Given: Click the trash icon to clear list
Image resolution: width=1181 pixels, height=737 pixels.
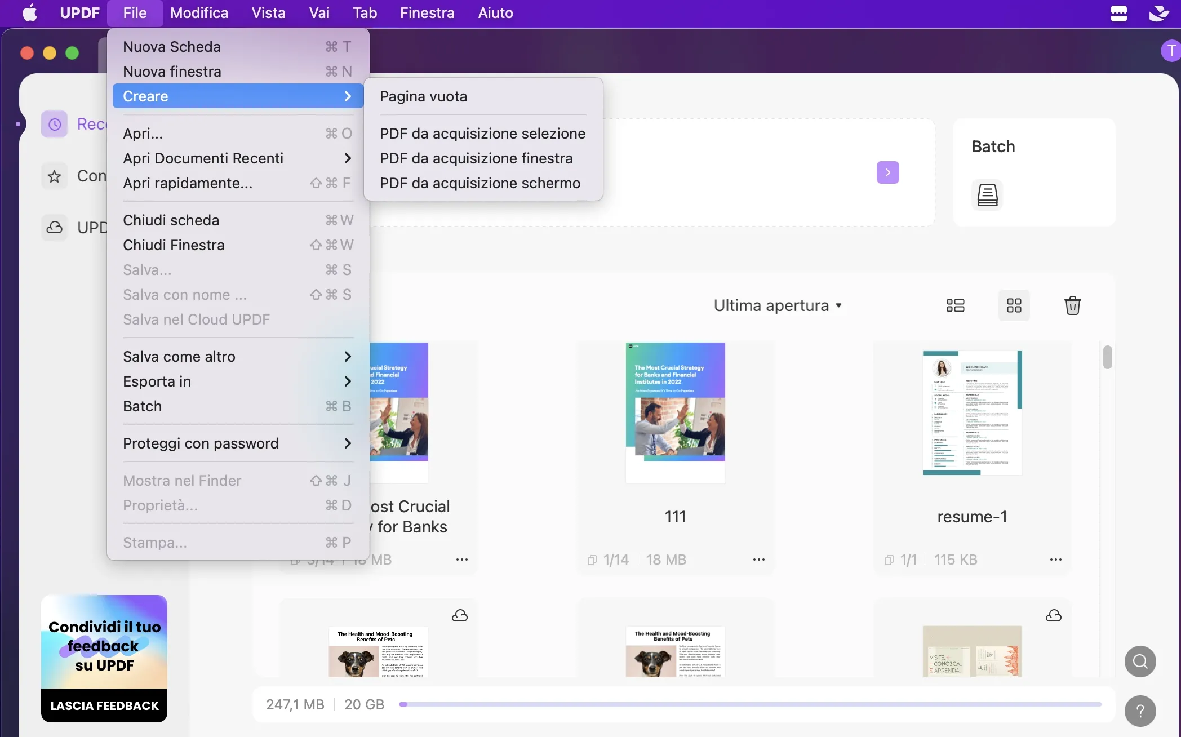Looking at the screenshot, I should coord(1072,305).
